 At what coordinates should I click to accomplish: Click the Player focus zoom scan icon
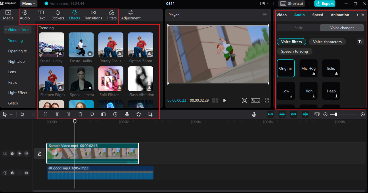click(x=244, y=101)
